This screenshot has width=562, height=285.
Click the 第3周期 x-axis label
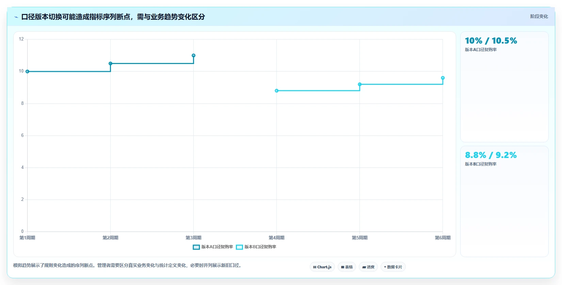click(193, 238)
